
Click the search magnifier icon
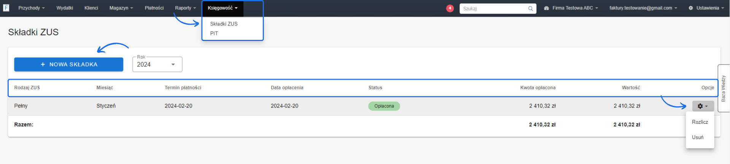click(x=530, y=8)
